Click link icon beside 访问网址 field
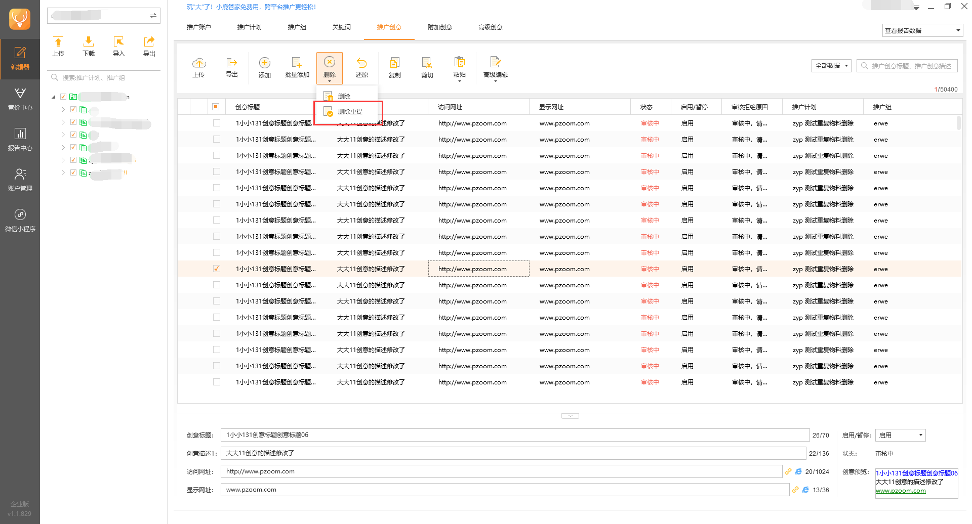This screenshot has width=972, height=524. point(788,471)
